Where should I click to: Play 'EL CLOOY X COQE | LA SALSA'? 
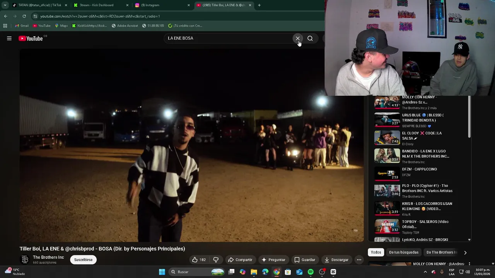(x=420, y=138)
